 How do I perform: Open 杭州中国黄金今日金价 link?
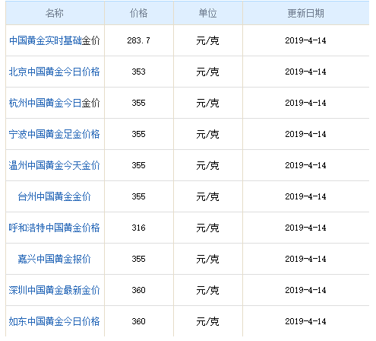pyautogui.click(x=55, y=103)
